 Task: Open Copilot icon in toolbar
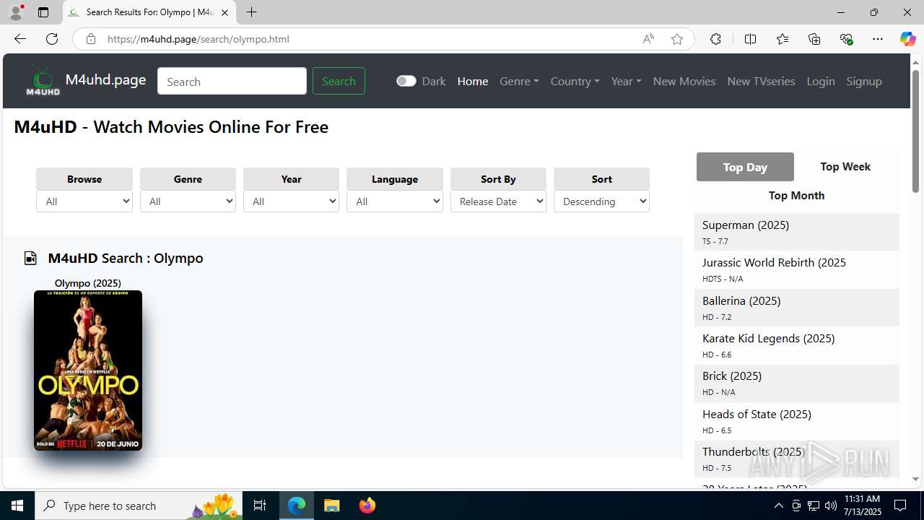(x=907, y=39)
